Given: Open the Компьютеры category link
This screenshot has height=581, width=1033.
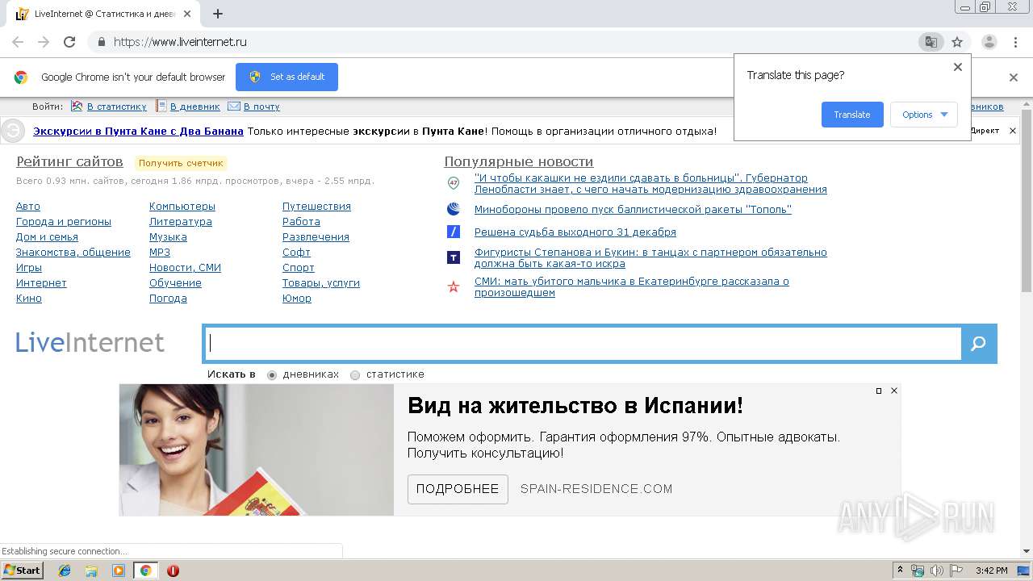Looking at the screenshot, I should [182, 207].
